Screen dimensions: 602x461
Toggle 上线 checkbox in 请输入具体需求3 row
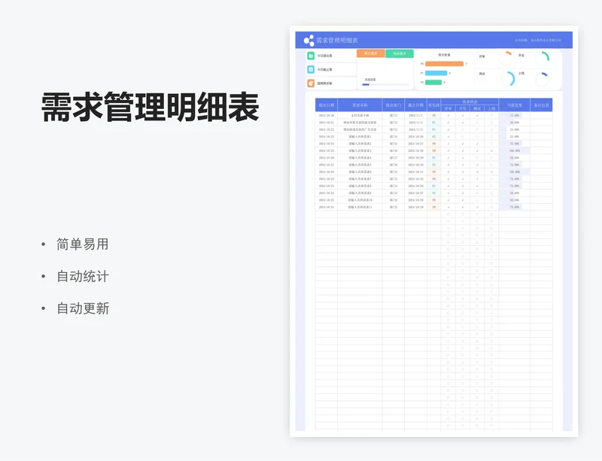click(491, 151)
